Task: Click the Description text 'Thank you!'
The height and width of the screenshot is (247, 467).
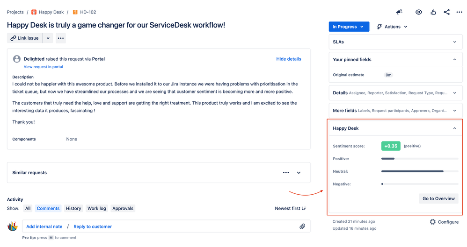Action: 23,122
